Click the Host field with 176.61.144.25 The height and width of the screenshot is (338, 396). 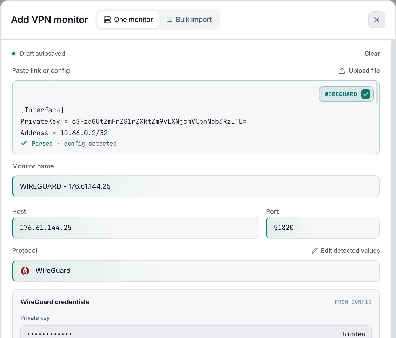click(136, 228)
